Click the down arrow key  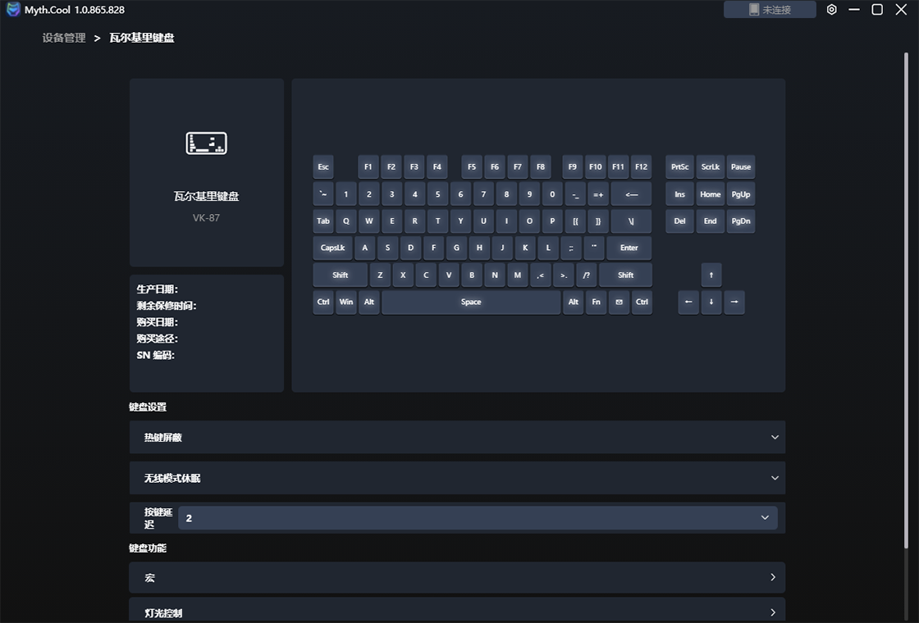[711, 302]
